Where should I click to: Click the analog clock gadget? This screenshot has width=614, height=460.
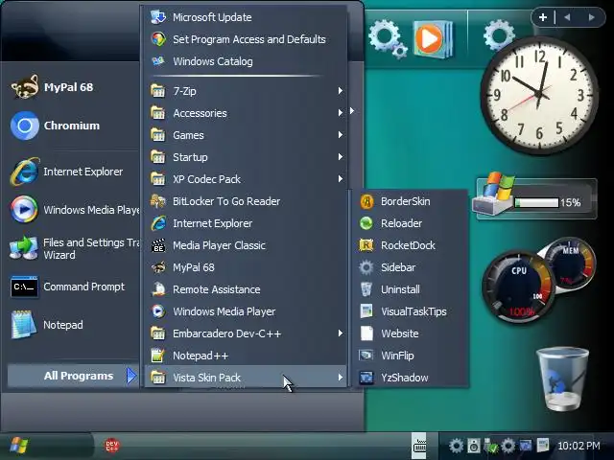point(539,95)
